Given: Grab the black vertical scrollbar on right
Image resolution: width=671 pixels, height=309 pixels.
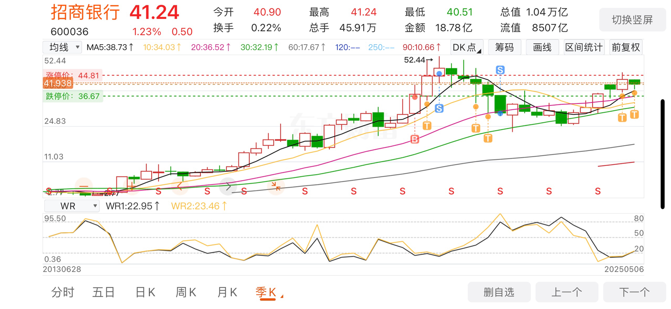Looking at the screenshot, I should coord(663,154).
